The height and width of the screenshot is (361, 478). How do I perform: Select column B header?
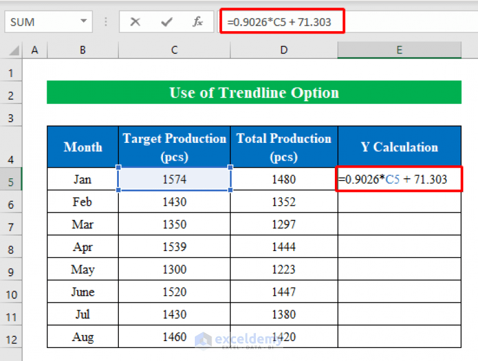83,50
